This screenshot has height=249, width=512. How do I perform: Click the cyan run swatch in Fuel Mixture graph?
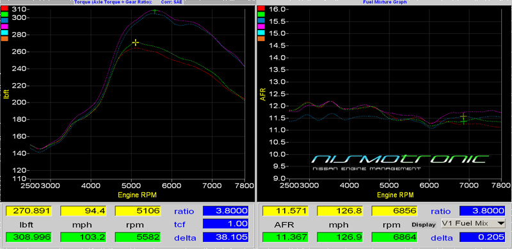point(261,33)
